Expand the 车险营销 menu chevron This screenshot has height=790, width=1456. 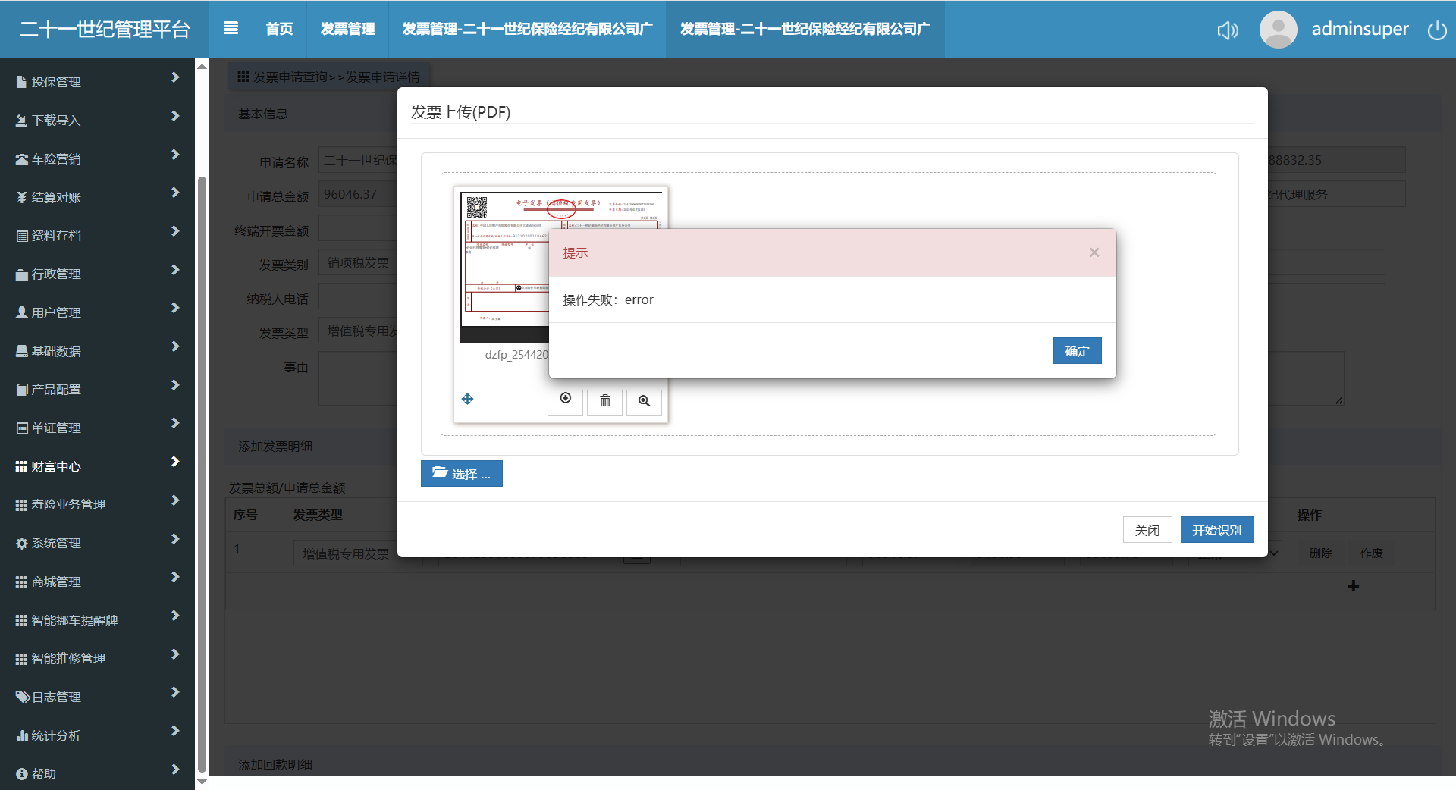coord(175,155)
